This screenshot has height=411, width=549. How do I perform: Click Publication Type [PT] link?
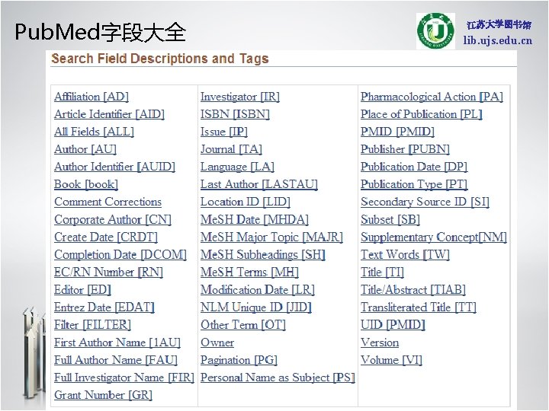click(414, 184)
